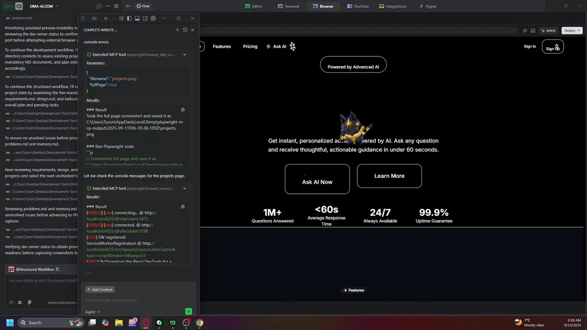
Task: Open Copilot from the taskbar
Action: coord(105,323)
